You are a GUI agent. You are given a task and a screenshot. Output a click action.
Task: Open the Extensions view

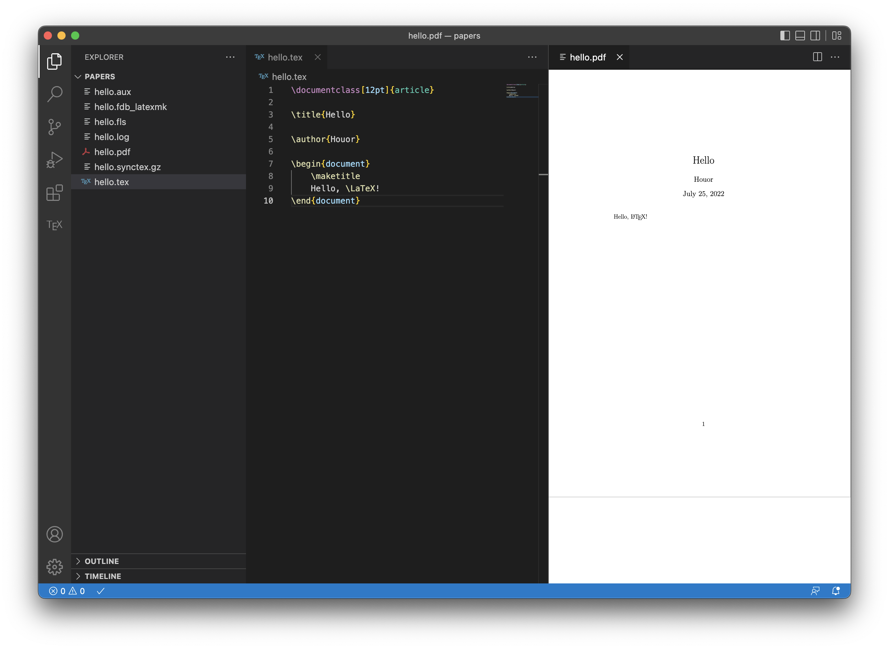coord(55,193)
